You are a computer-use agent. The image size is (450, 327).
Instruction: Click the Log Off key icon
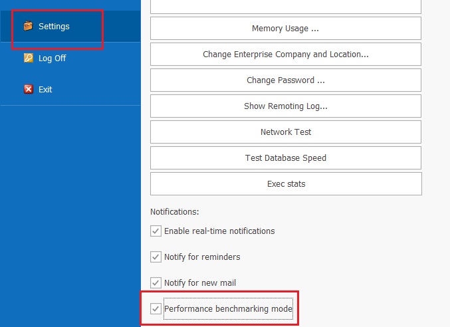(x=28, y=58)
